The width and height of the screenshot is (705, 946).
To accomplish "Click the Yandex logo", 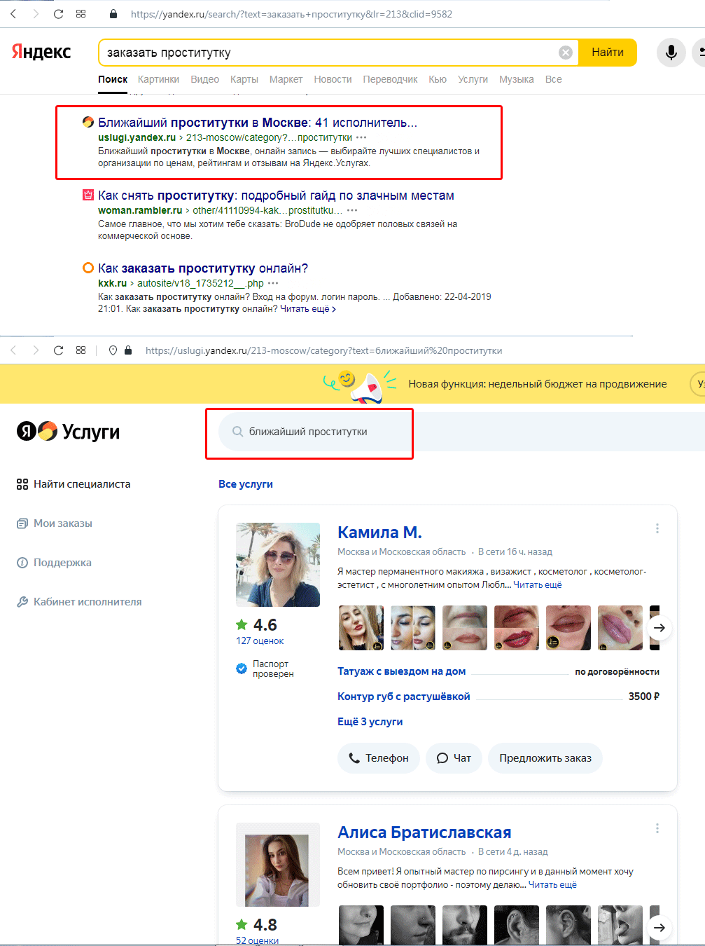I will pyautogui.click(x=41, y=52).
